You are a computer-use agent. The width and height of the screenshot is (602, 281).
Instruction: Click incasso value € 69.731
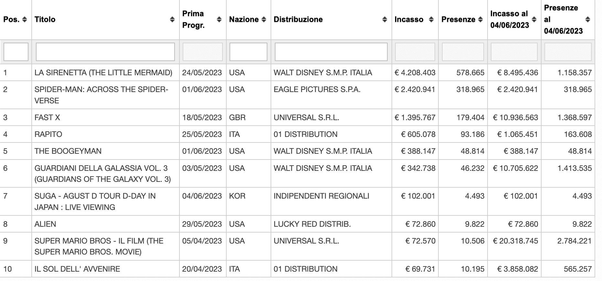(x=421, y=269)
